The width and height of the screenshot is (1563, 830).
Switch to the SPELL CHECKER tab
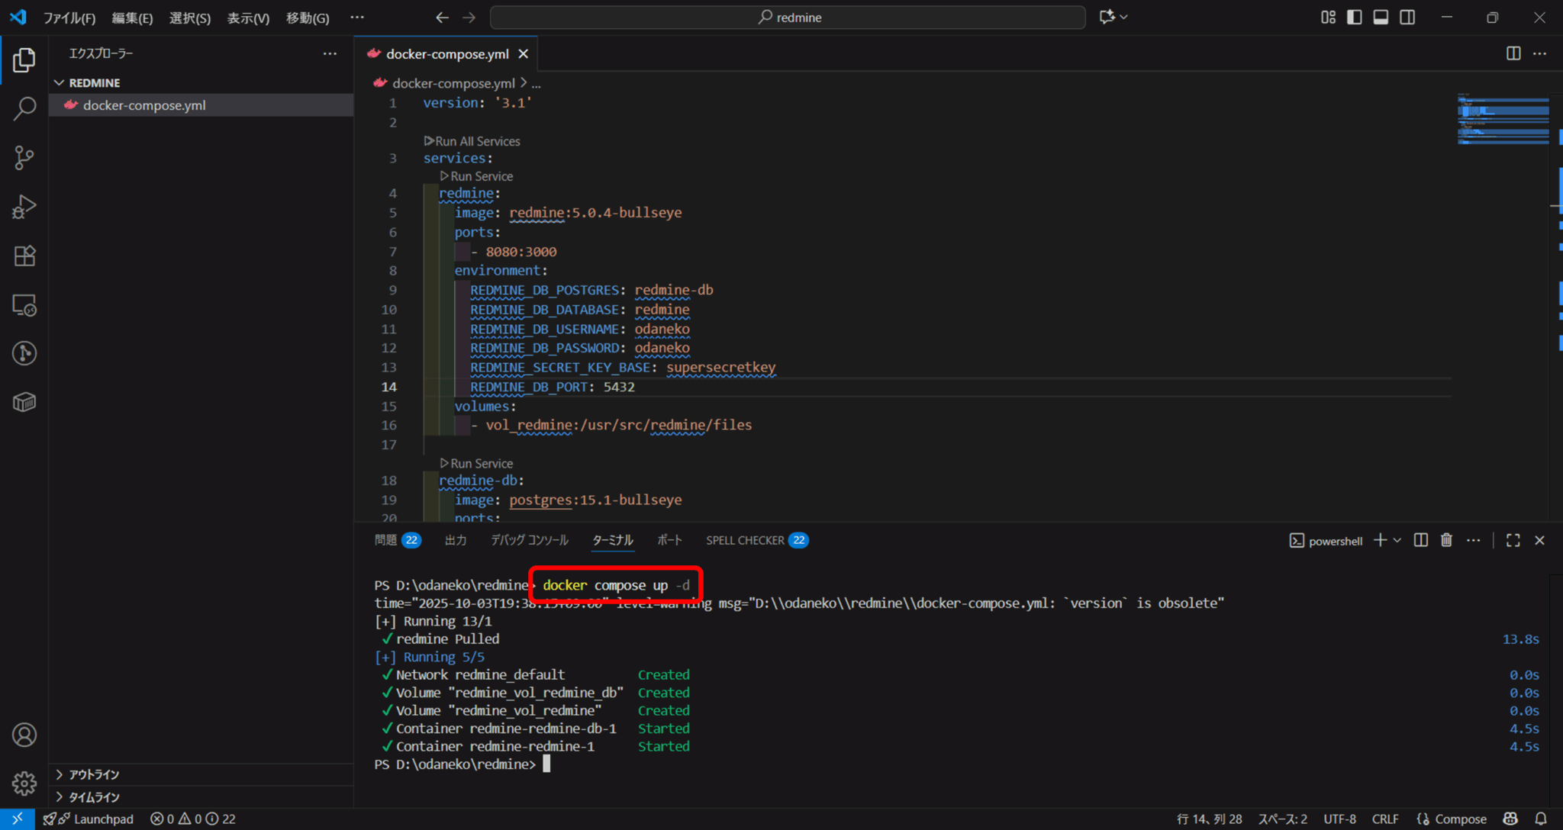click(746, 540)
